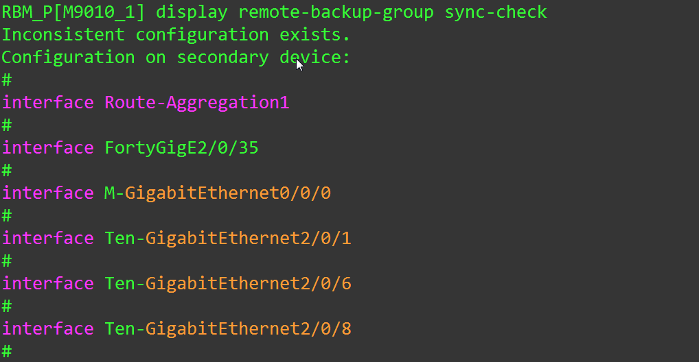Click the 'Ten-GigabitEthernet2/0/1' interface name
The height and width of the screenshot is (362, 699).
[x=228, y=238]
